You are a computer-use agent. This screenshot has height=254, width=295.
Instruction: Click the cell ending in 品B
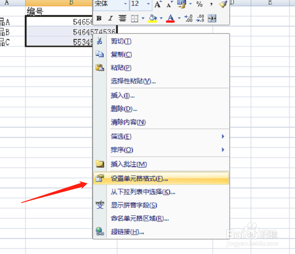point(12,32)
